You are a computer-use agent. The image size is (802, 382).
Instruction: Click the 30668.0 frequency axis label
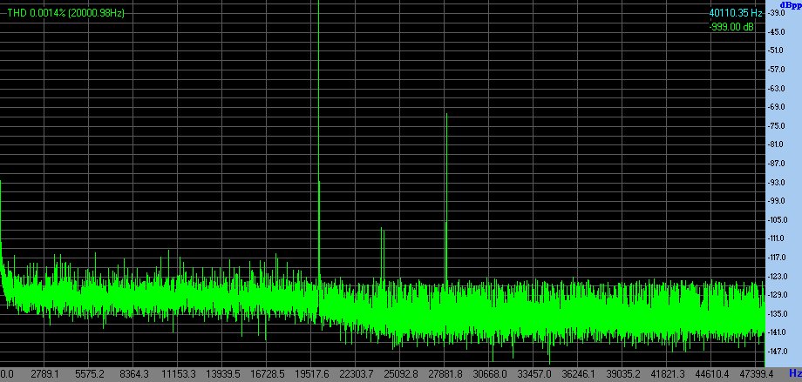pyautogui.click(x=490, y=374)
